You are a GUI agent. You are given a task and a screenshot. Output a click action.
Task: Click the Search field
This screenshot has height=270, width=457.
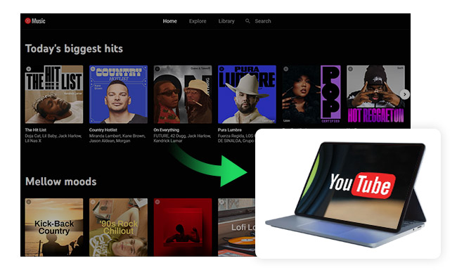pos(263,21)
